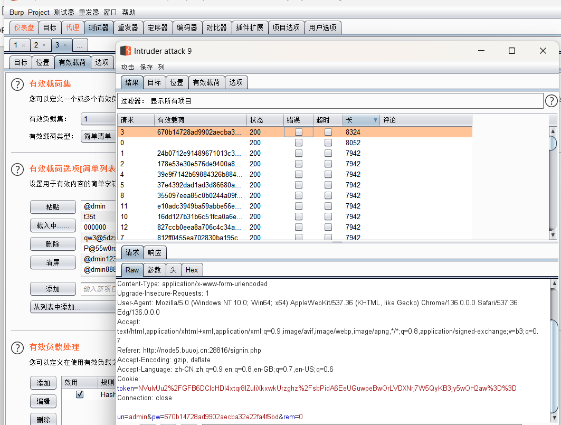Sort results by the 状态 column header
This screenshot has width=561, height=425.
tap(265, 120)
